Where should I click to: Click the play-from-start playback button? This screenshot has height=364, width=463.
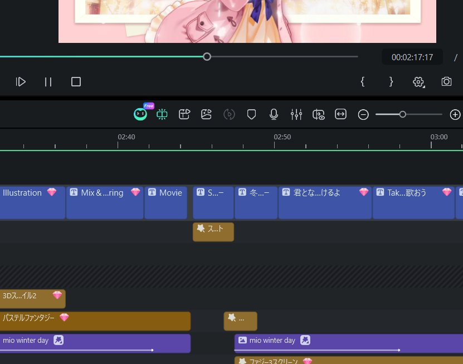21,82
